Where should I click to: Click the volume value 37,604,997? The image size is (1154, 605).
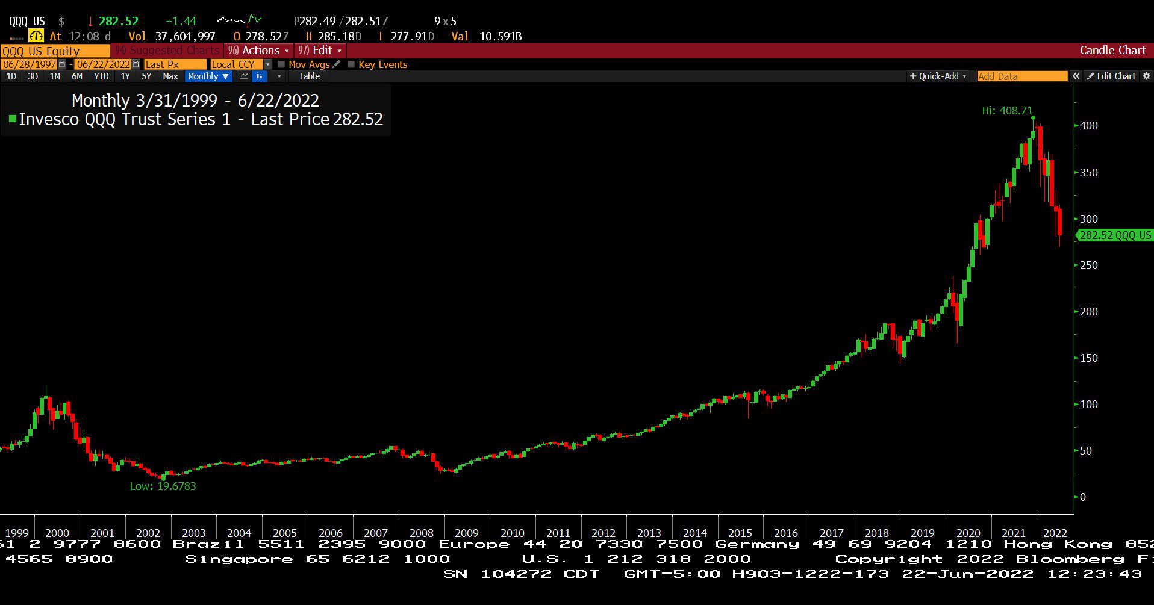coord(185,36)
